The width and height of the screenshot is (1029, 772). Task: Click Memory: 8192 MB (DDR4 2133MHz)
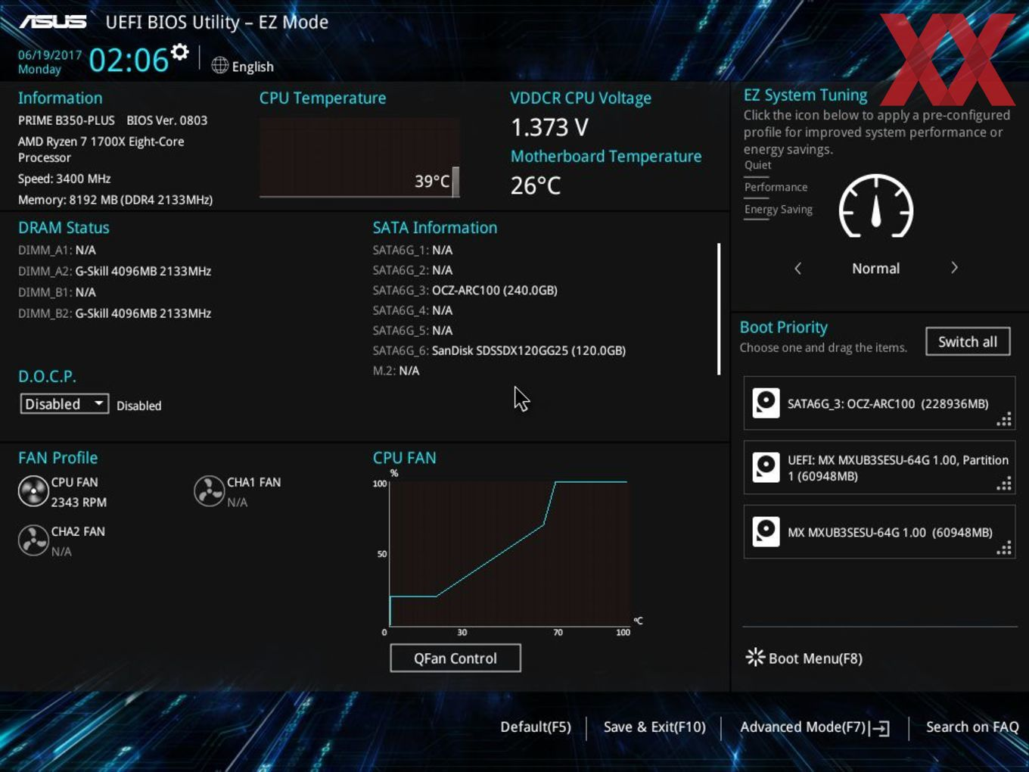point(115,200)
